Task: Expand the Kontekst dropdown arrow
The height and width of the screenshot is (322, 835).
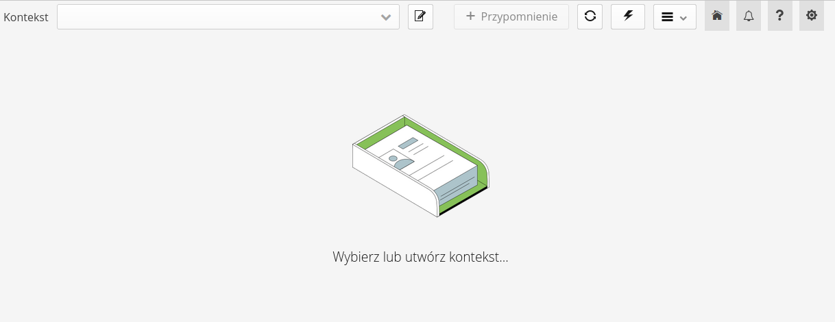Action: [x=386, y=17]
